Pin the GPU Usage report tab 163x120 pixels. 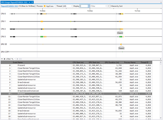tap(29, 2)
